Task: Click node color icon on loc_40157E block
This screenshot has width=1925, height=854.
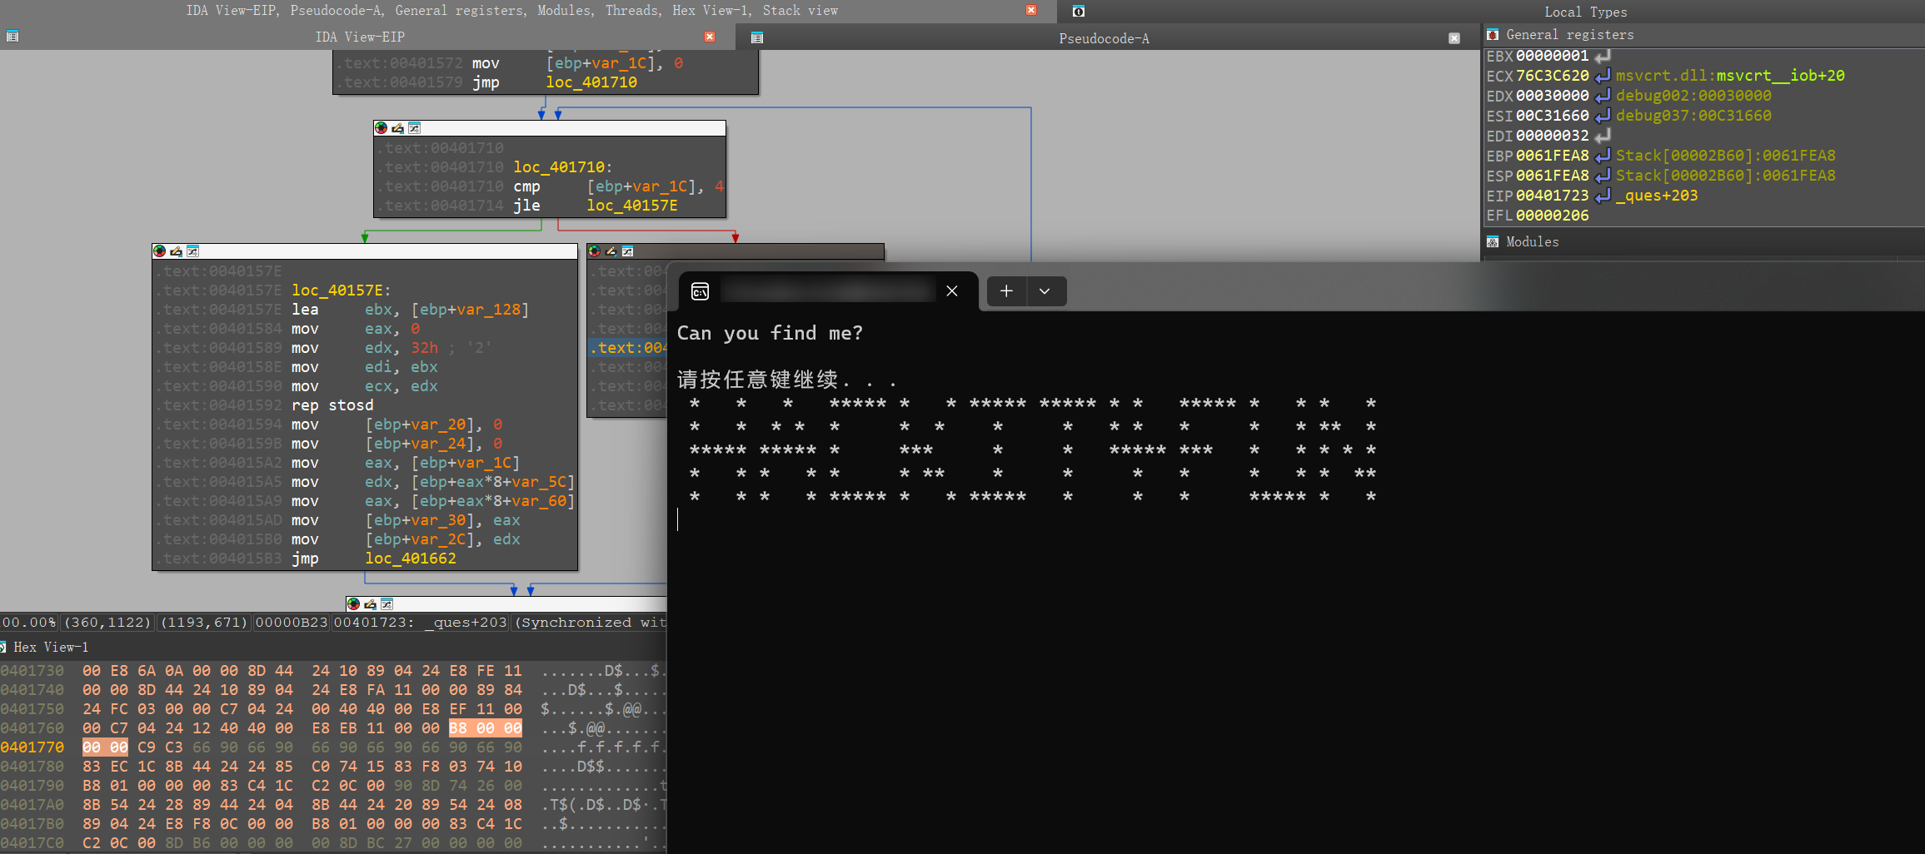Action: (160, 251)
